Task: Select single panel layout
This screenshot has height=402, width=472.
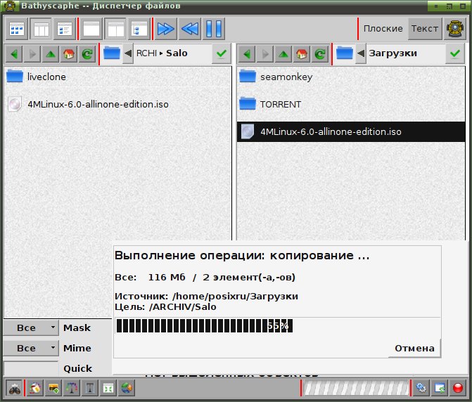Action: 91,29
